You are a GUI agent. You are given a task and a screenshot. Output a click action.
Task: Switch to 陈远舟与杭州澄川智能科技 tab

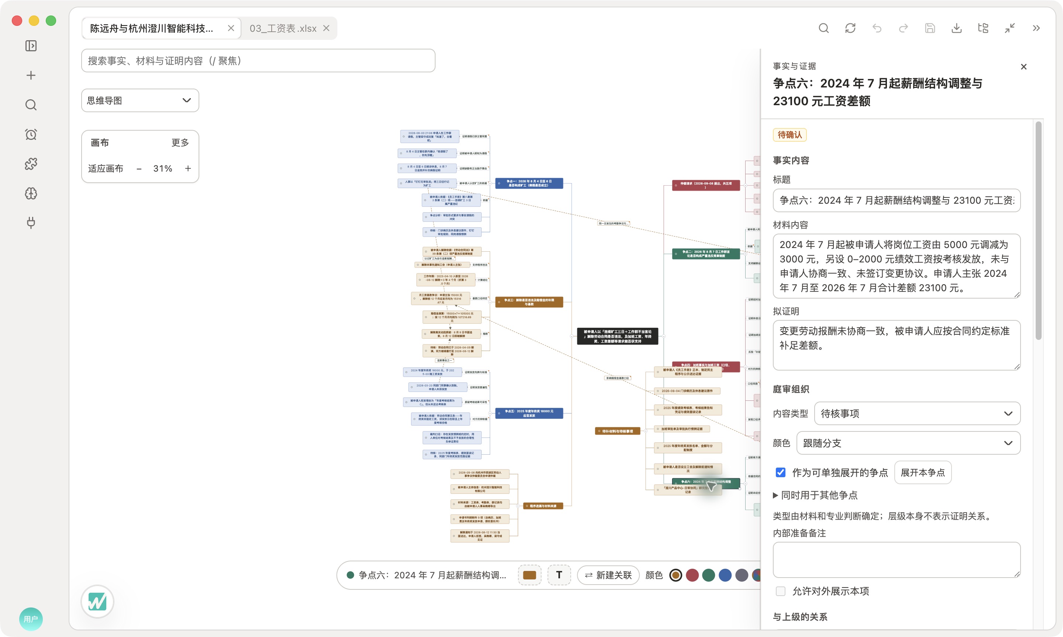[x=151, y=28]
